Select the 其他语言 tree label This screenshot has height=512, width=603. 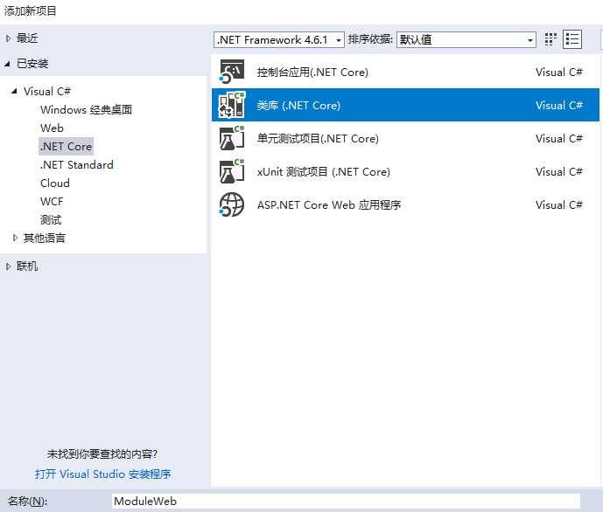[45, 238]
